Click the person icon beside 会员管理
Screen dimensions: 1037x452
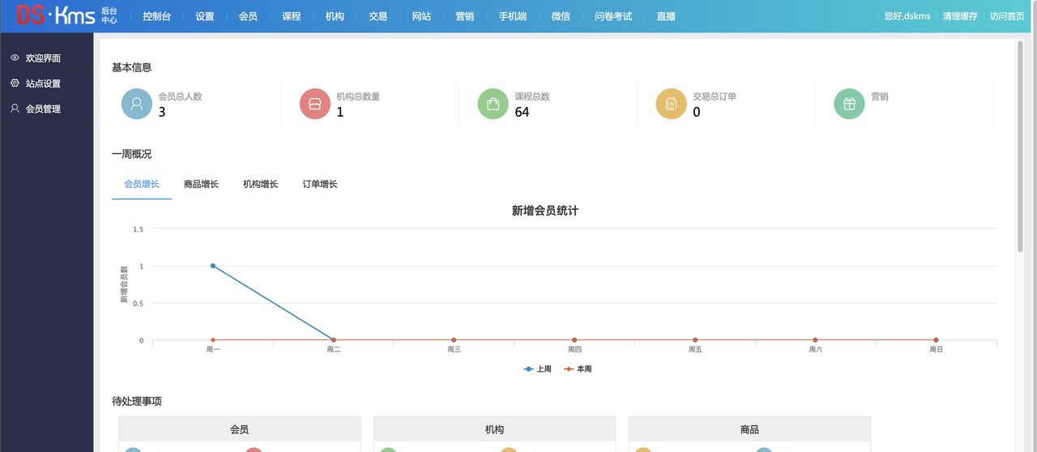tap(15, 109)
